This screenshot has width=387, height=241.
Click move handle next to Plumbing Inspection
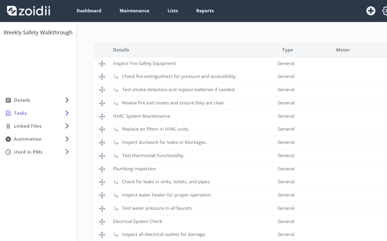pos(102,169)
